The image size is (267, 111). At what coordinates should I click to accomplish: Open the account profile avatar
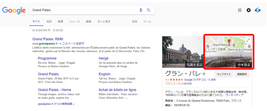click(x=258, y=10)
